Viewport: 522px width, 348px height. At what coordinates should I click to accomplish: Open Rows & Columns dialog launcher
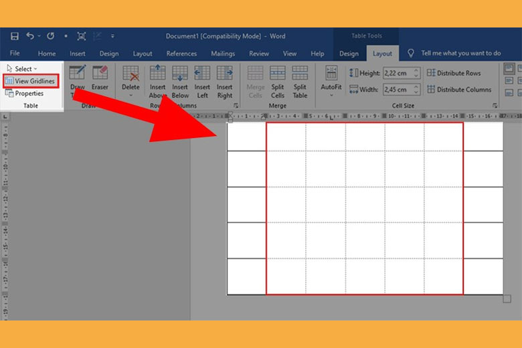236,106
